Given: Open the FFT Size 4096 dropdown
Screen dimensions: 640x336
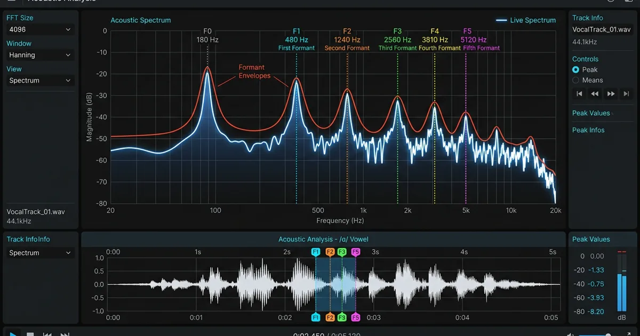Looking at the screenshot, I should [40, 30].
